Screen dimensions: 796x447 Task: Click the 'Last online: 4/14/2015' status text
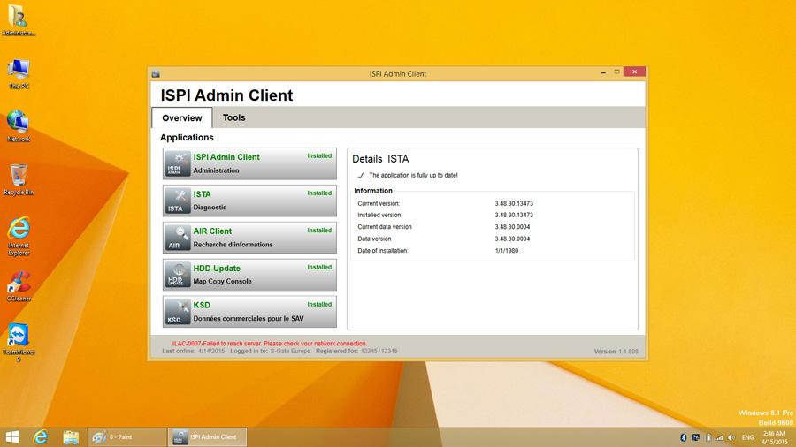(x=194, y=351)
